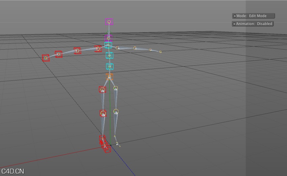Select the red hand controller at arm's outer end
Screen dimensions: 287x176
coord(46,58)
